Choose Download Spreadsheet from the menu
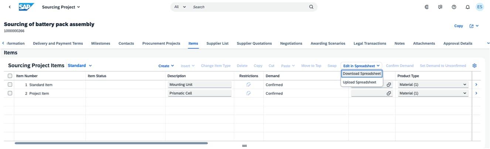 point(362,74)
